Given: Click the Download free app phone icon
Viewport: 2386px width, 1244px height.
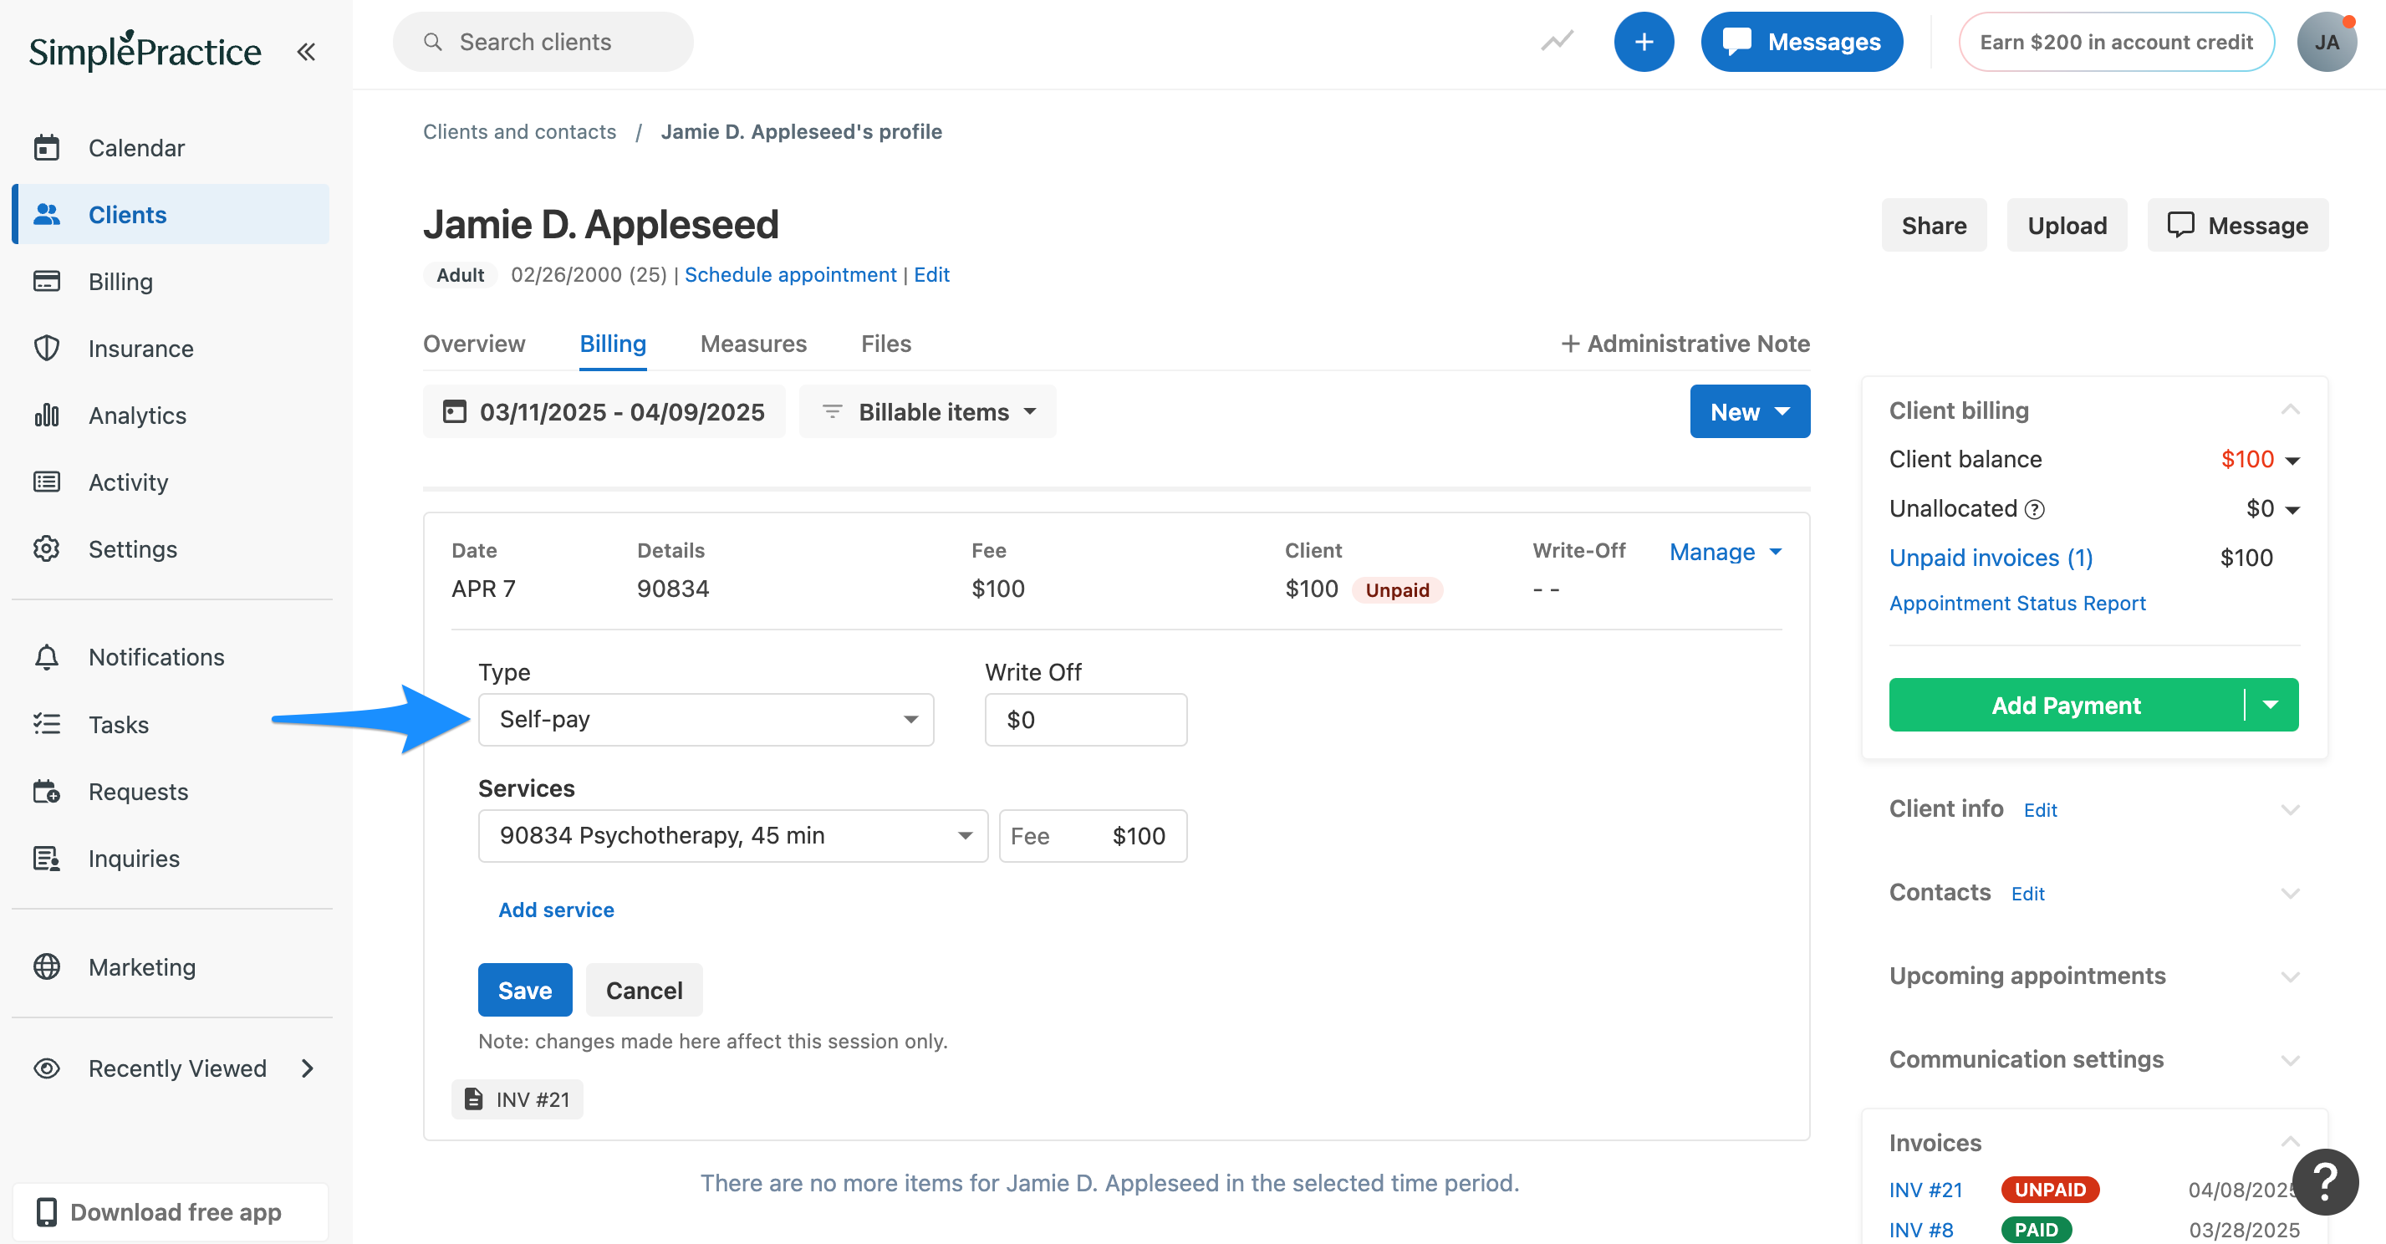Looking at the screenshot, I should (x=46, y=1211).
